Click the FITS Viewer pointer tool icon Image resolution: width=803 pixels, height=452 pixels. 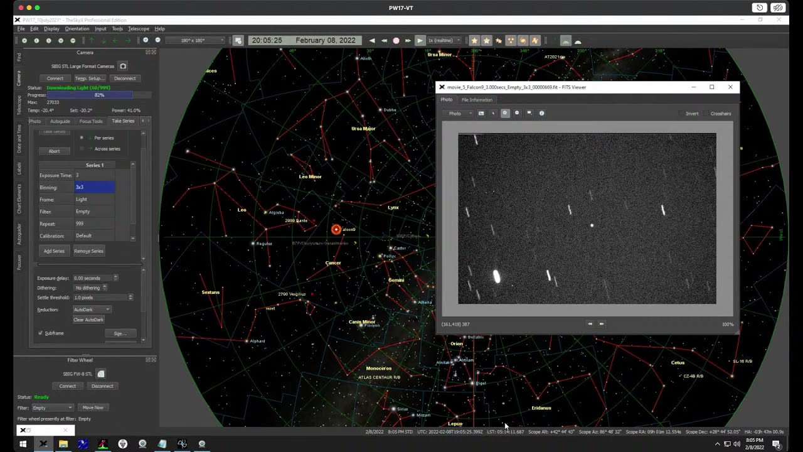click(x=493, y=114)
